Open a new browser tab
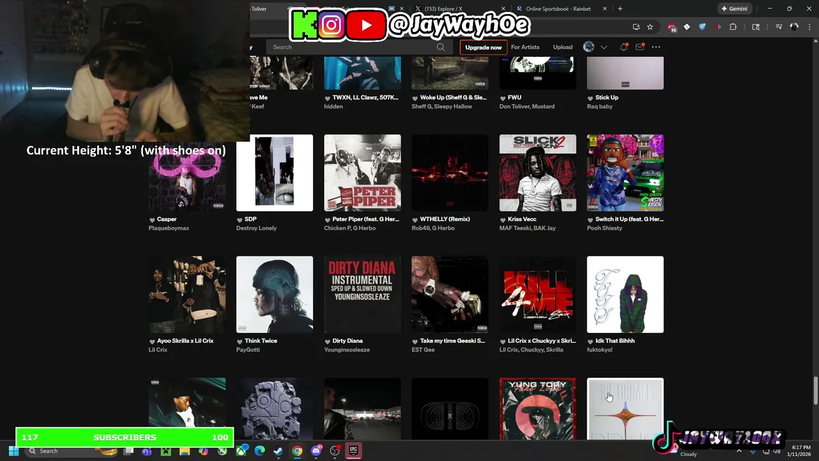This screenshot has width=819, height=461. [620, 9]
